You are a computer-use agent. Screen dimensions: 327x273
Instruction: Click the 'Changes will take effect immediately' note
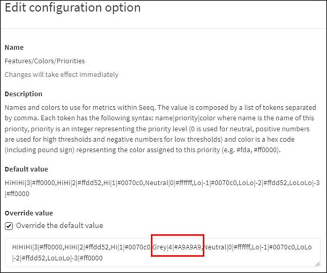coord(61,74)
